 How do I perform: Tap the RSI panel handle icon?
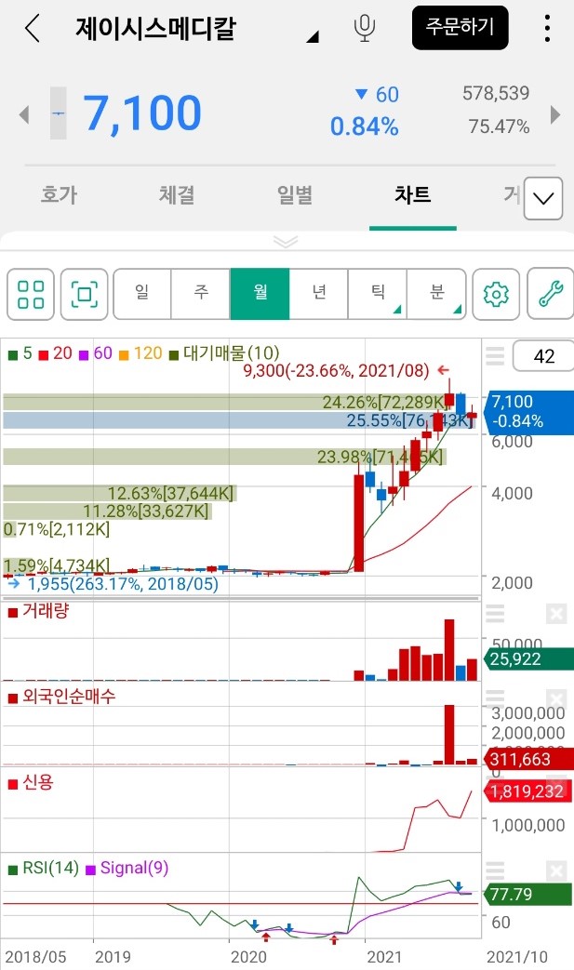(x=495, y=870)
